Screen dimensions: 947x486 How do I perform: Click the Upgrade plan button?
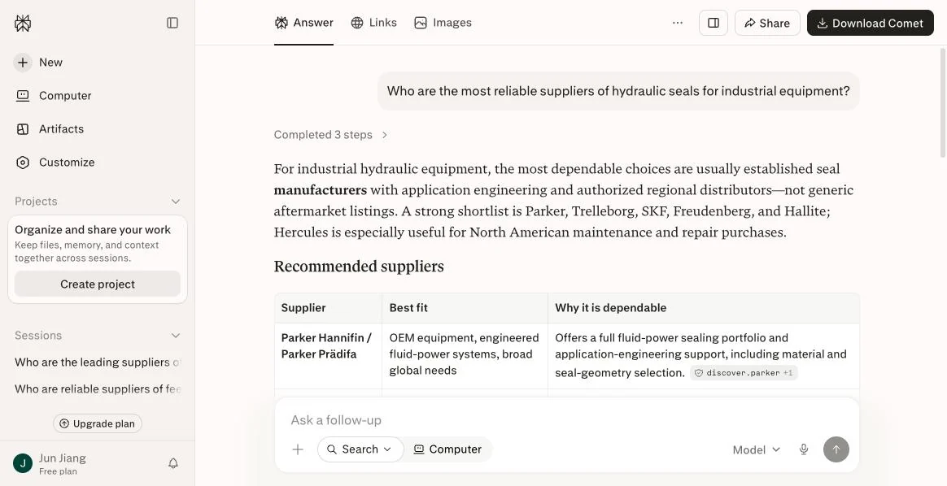98,423
